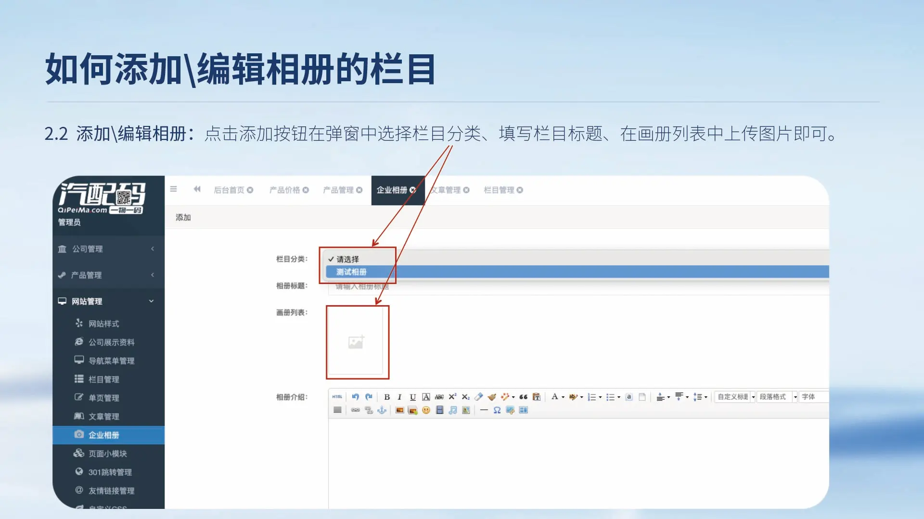This screenshot has height=519, width=924.
Task: Click the auto-typeset magic wand icon
Action: pos(505,397)
